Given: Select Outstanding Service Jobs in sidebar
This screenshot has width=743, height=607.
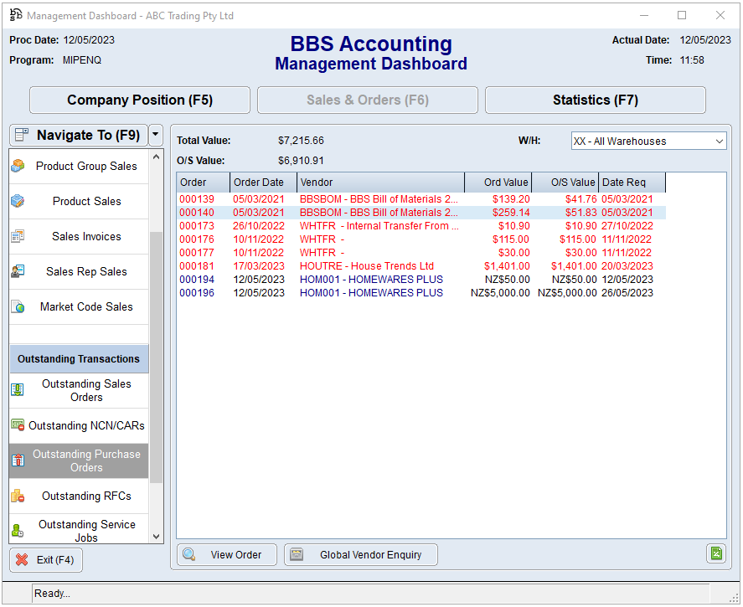Looking at the screenshot, I should click(x=86, y=530).
